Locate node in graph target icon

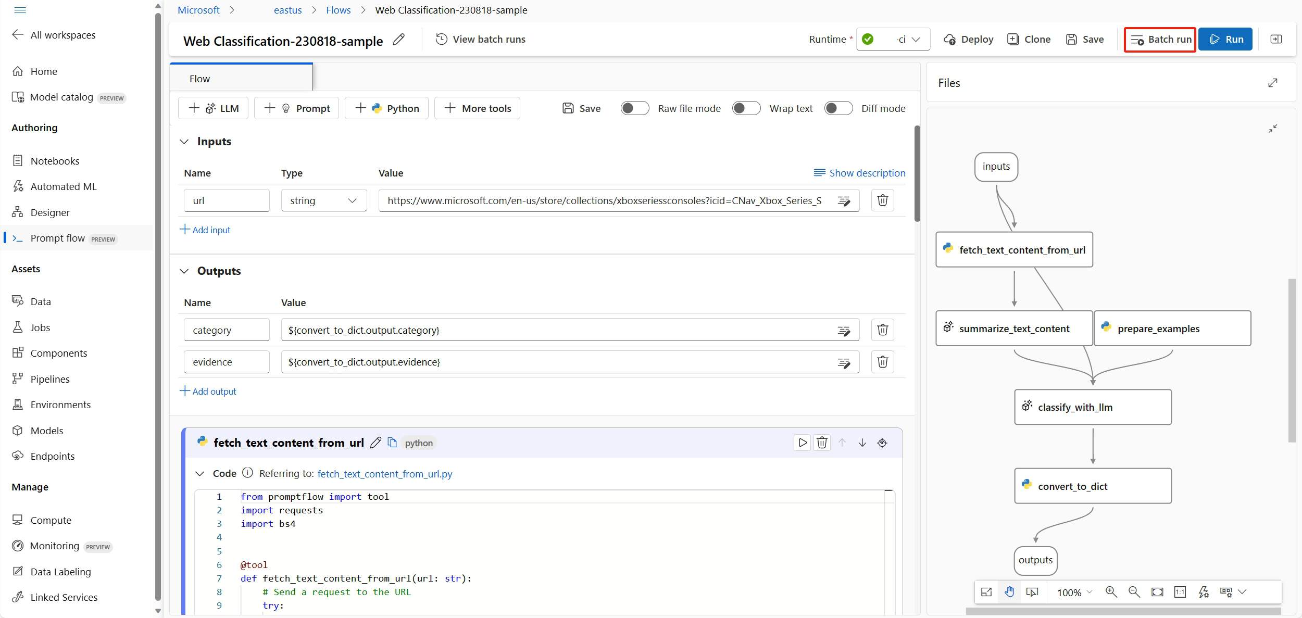882,443
